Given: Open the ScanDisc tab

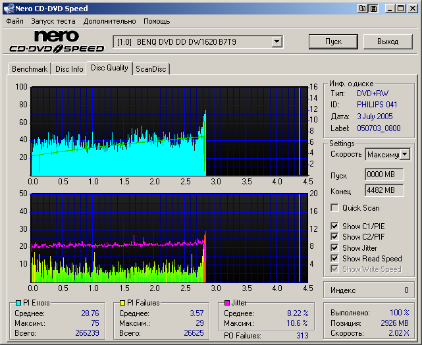Looking at the screenshot, I should 151,69.
